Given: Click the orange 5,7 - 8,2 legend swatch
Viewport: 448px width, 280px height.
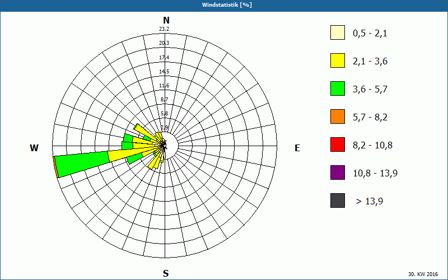Looking at the screenshot, I should [338, 116].
